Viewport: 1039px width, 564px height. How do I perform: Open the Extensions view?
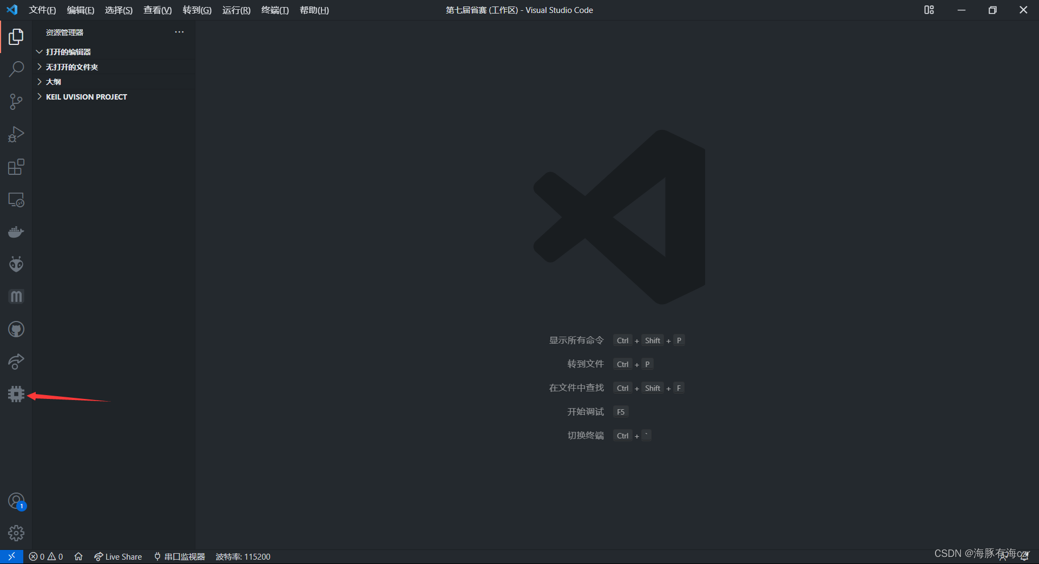16,167
